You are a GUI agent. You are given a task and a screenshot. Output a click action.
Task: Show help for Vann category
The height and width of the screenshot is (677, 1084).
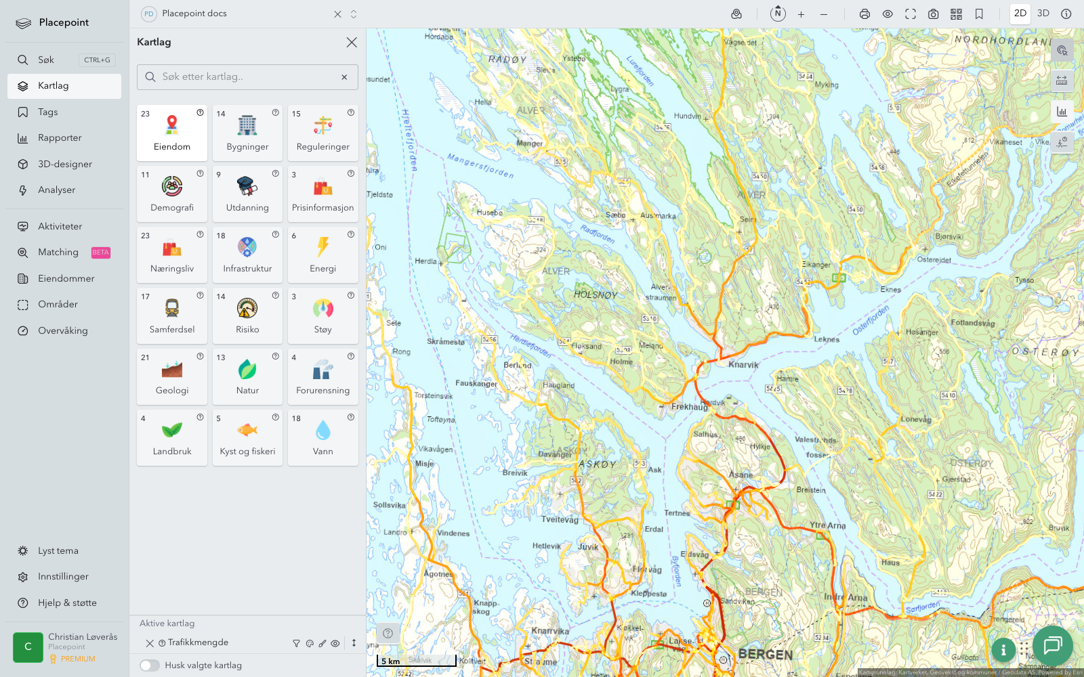coord(351,417)
